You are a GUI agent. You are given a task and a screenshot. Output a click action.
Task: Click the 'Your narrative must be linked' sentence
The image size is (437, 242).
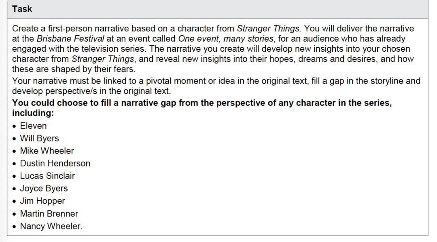216,86
